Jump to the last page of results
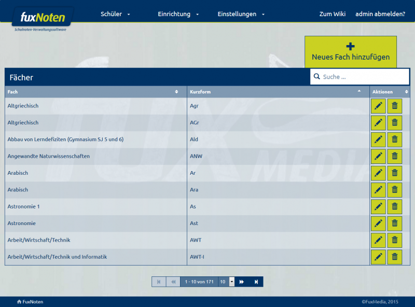This screenshot has height=307, width=415. pos(256,282)
